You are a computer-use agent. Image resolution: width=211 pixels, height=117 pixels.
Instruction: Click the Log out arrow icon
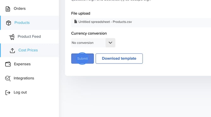8,93
